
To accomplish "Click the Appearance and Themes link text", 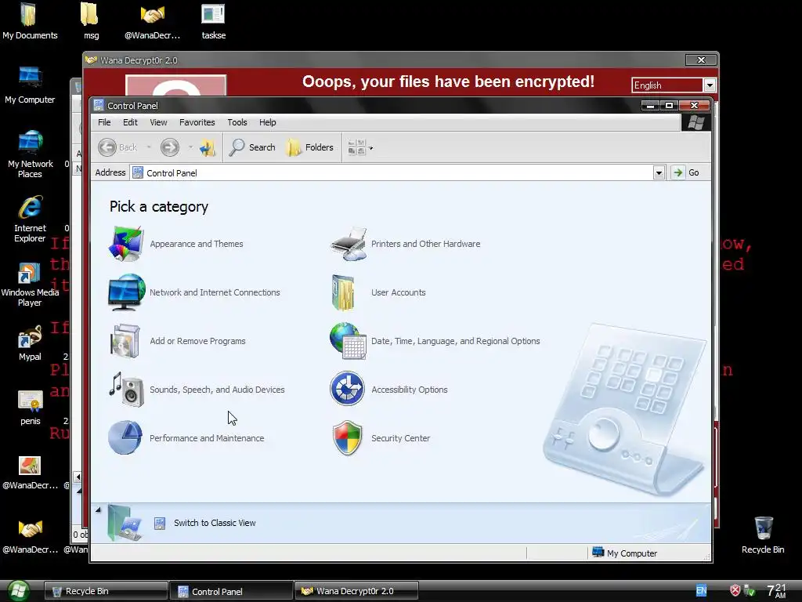I will [197, 244].
